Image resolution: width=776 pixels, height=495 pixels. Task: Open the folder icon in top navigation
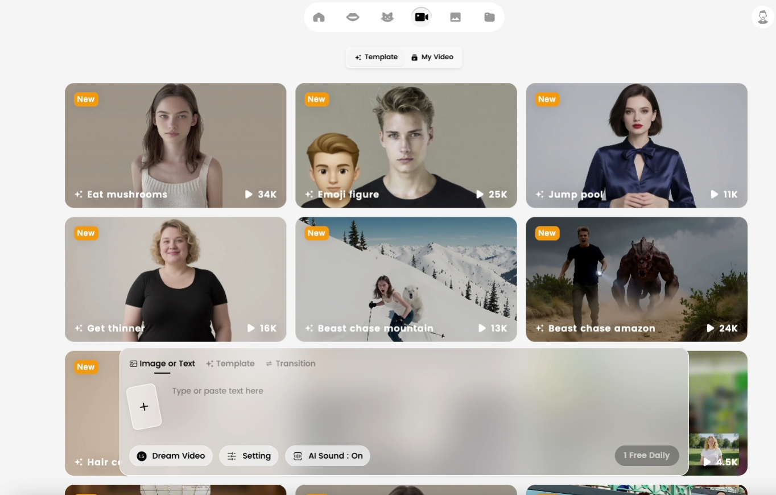[489, 17]
